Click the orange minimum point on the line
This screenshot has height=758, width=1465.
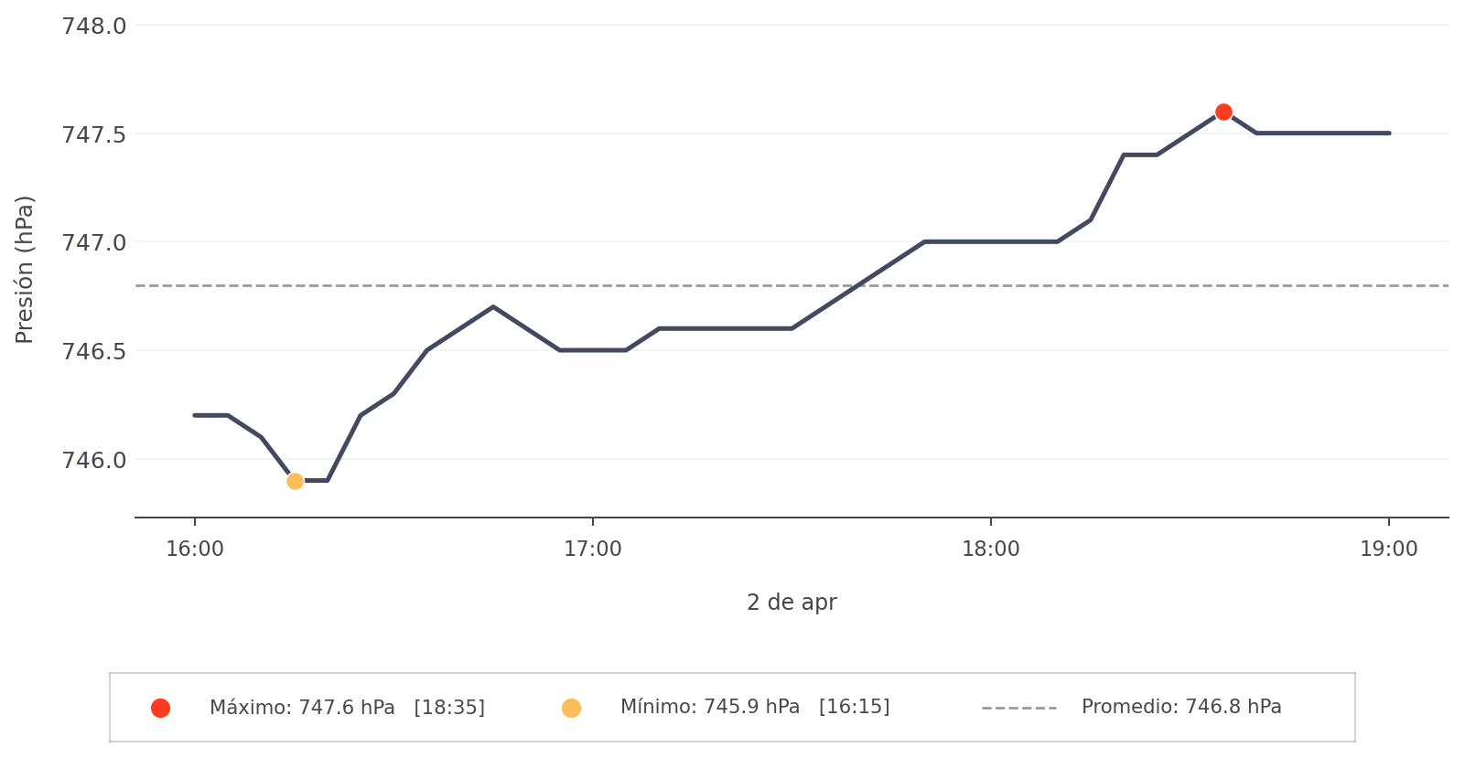(x=295, y=481)
